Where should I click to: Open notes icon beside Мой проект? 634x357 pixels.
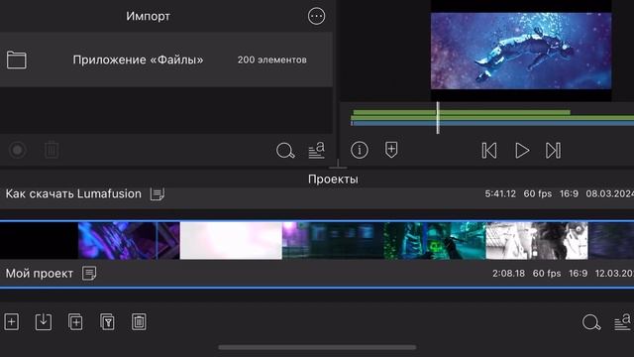click(89, 274)
